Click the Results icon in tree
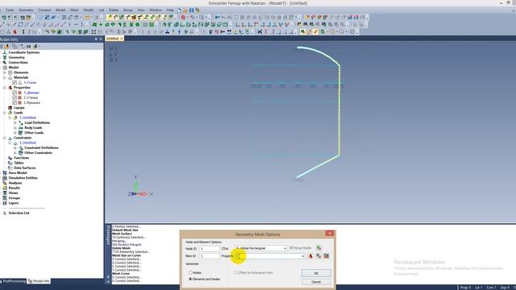 tap(5, 188)
